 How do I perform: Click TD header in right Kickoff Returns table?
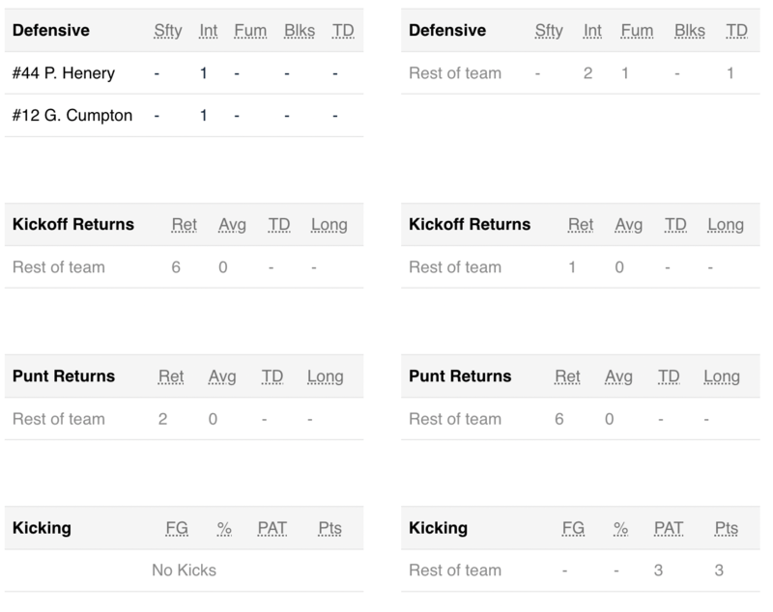pyautogui.click(x=675, y=225)
